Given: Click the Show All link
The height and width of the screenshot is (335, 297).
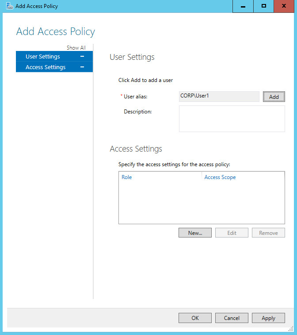Looking at the screenshot, I should pyautogui.click(x=76, y=48).
